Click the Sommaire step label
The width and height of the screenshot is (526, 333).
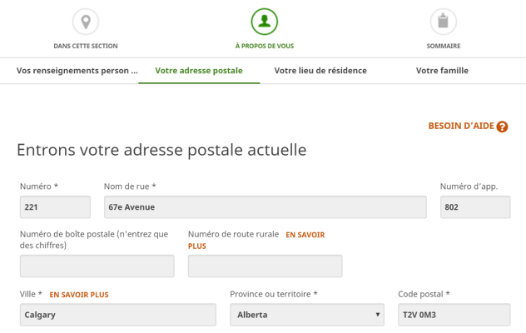click(443, 46)
